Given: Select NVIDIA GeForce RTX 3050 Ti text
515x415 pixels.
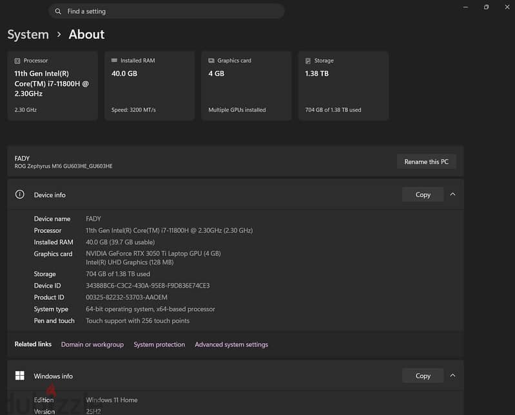Looking at the screenshot, I should pos(153,254).
